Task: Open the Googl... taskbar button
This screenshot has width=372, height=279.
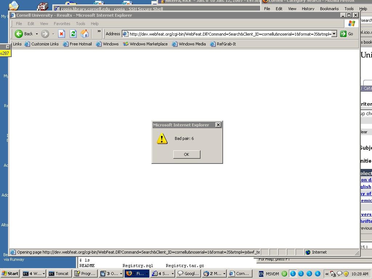Action: coord(189,274)
